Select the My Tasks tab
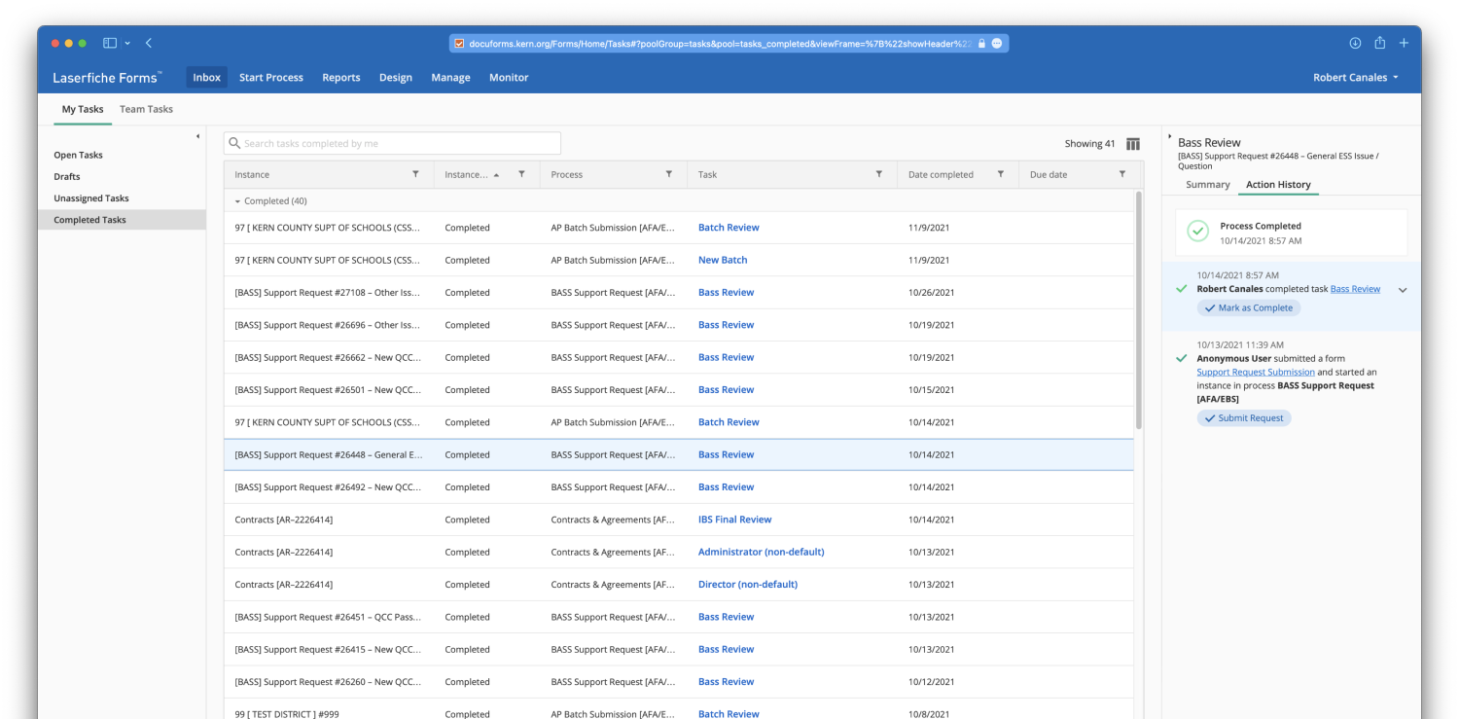The width and height of the screenshot is (1459, 719). (83, 109)
